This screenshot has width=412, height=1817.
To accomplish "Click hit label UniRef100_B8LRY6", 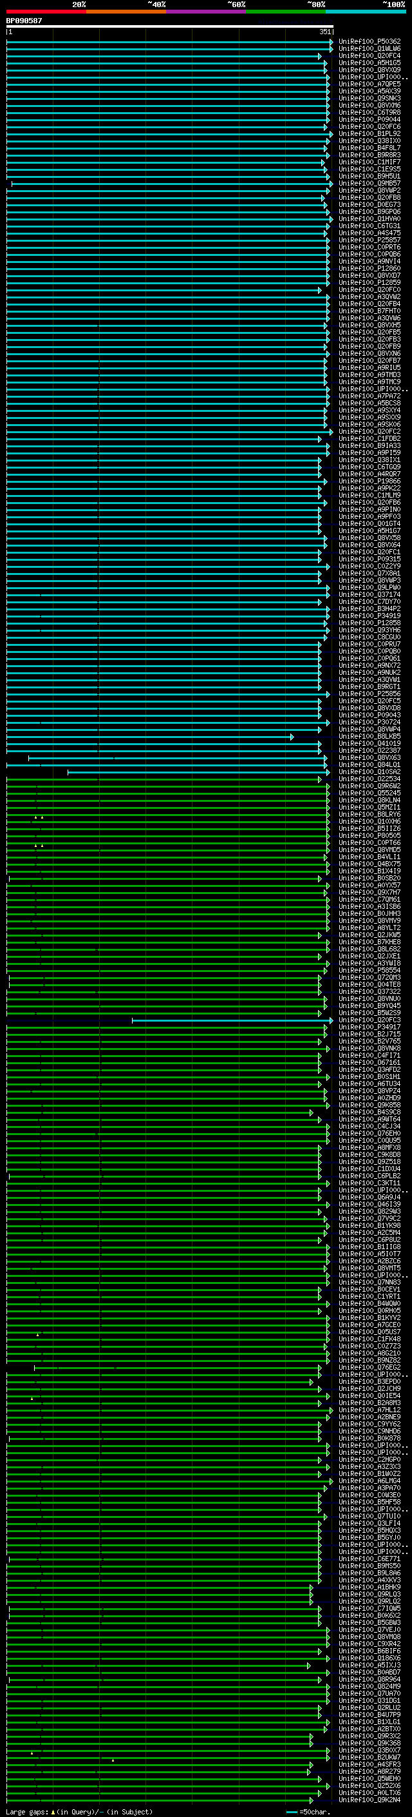I will tap(370, 815).
